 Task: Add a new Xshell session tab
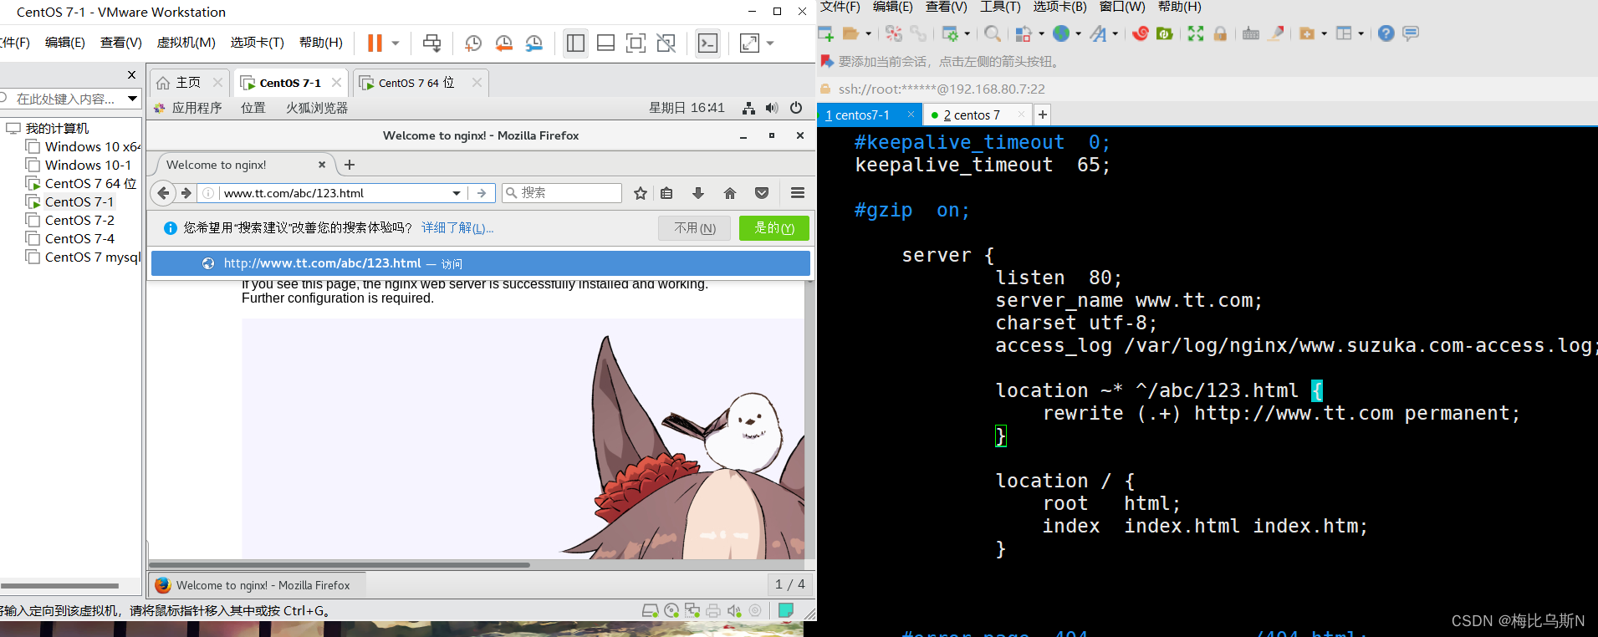[x=1043, y=115]
